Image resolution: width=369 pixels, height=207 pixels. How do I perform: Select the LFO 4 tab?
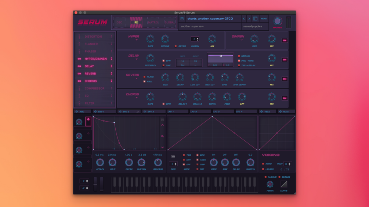[246, 112]
